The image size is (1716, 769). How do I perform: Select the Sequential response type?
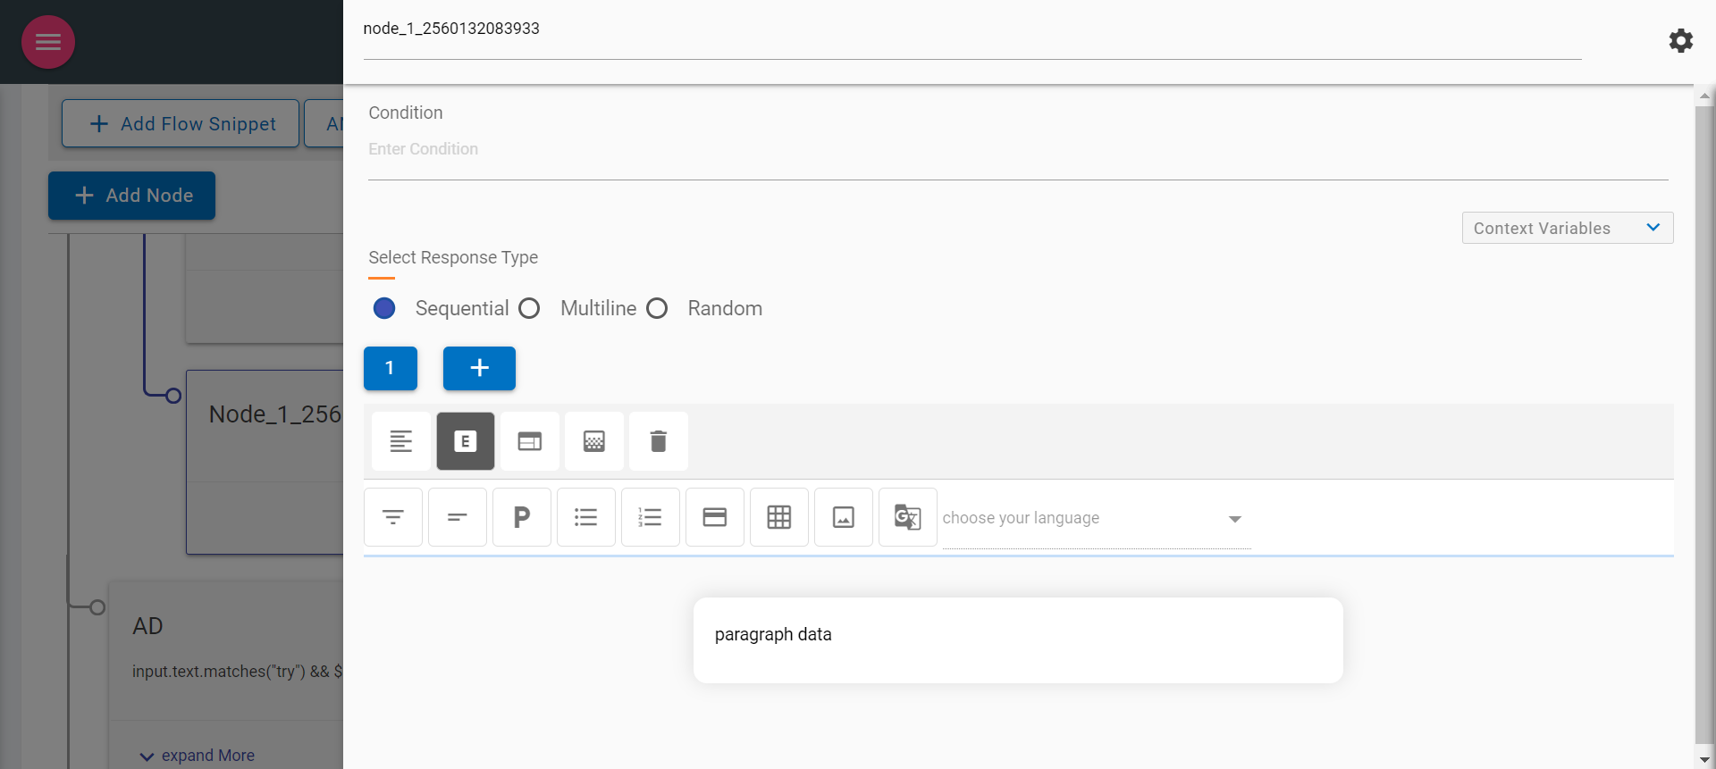[384, 308]
